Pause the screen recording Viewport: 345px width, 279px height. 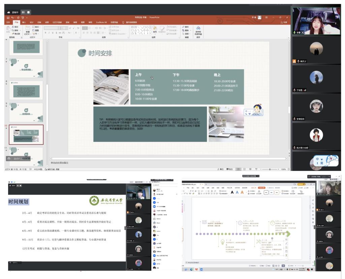(23, 12)
